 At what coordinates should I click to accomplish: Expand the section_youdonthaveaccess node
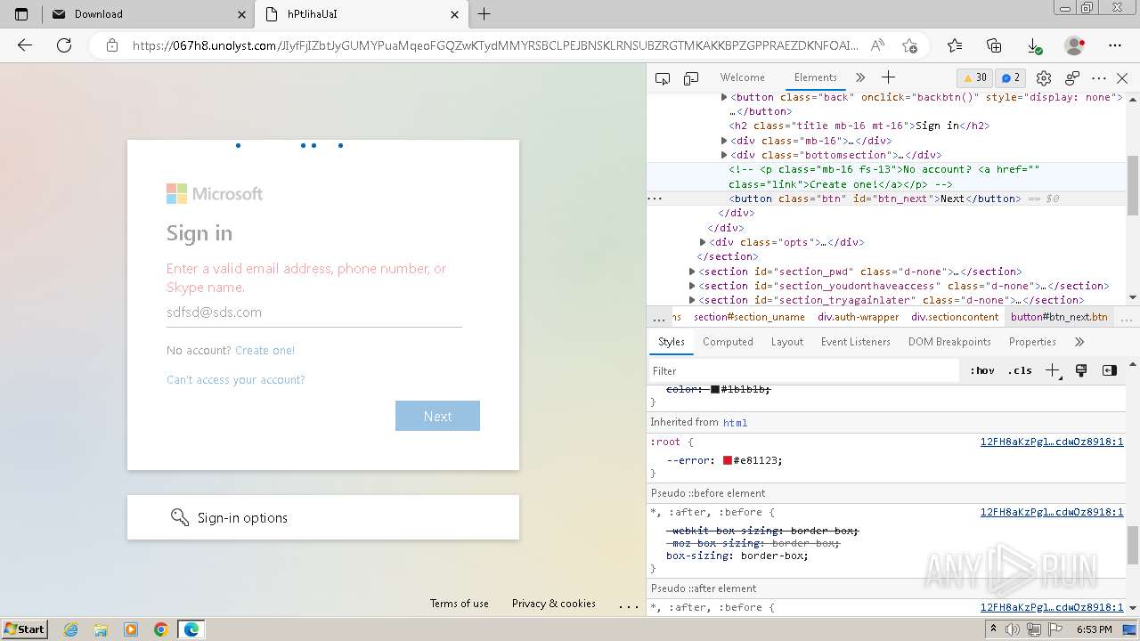(692, 286)
